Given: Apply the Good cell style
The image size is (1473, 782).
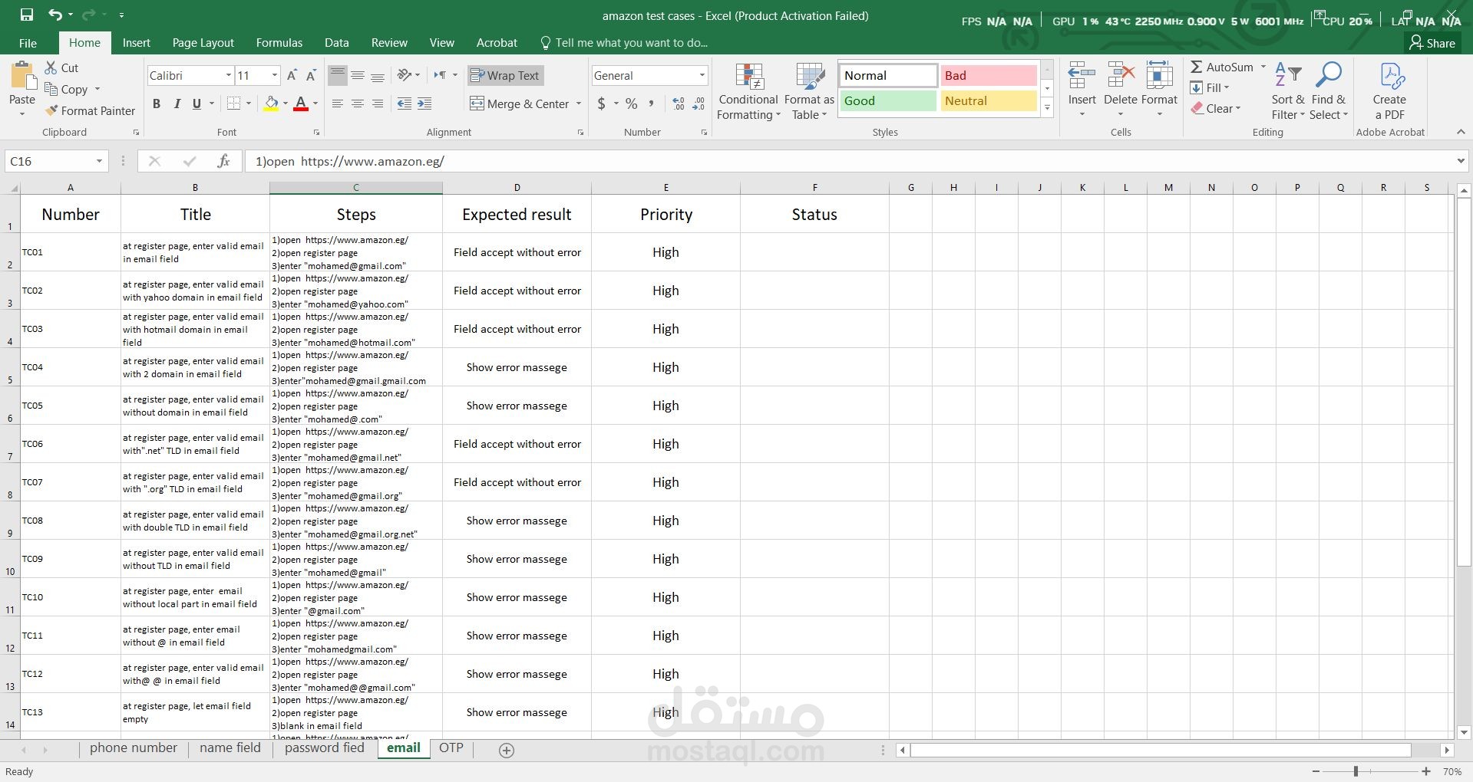Looking at the screenshot, I should (x=888, y=101).
